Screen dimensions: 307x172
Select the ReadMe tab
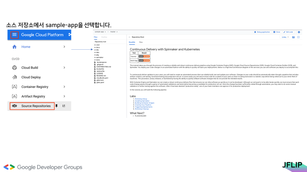[132, 42]
